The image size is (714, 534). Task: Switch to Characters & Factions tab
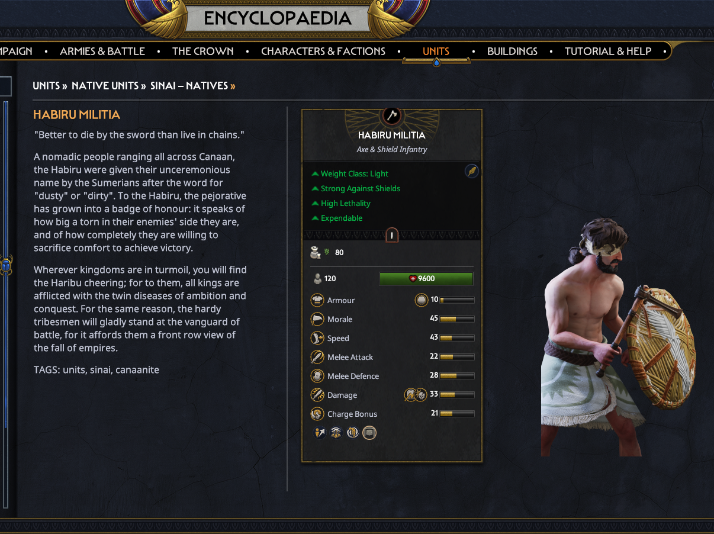[323, 52]
